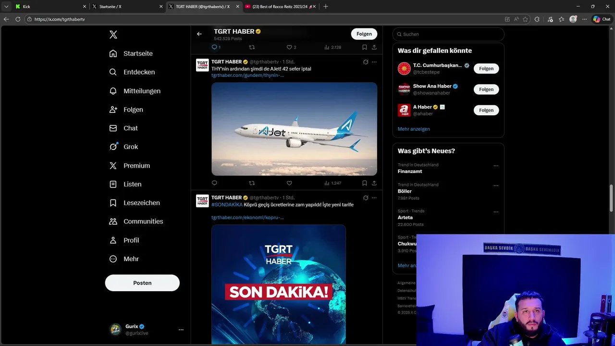Open the AJet airplane image
This screenshot has height=346, width=615.
click(294, 129)
